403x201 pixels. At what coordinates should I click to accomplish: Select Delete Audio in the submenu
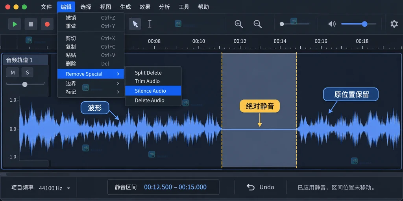click(153, 100)
